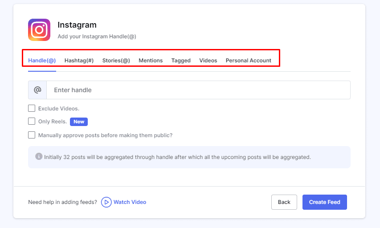Open the Stories(@) tab
The width and height of the screenshot is (380, 228).
116,61
